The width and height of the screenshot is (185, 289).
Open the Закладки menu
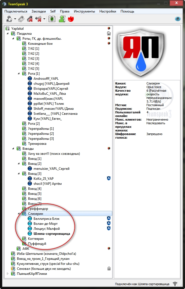tap(39, 11)
